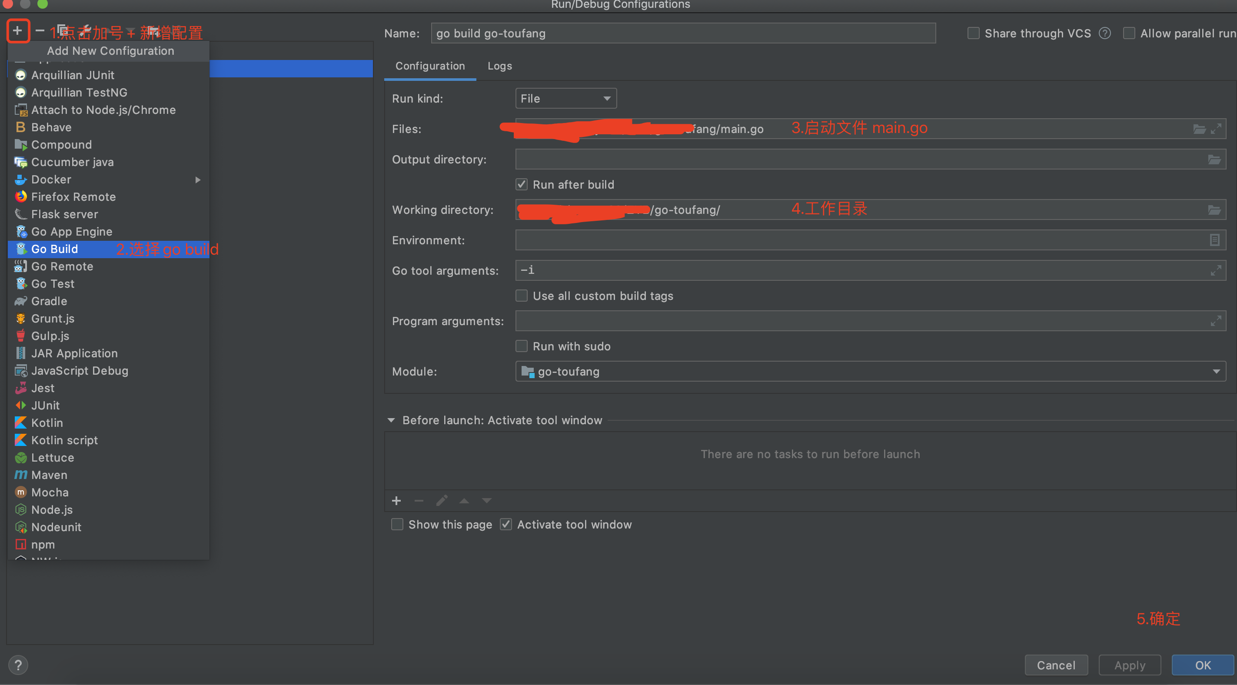The height and width of the screenshot is (685, 1237).
Task: Enable Use all custom build tags
Action: [522, 296]
